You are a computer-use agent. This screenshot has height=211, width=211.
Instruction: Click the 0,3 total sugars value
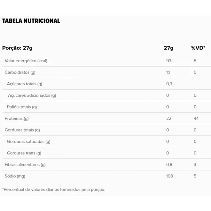point(169,84)
